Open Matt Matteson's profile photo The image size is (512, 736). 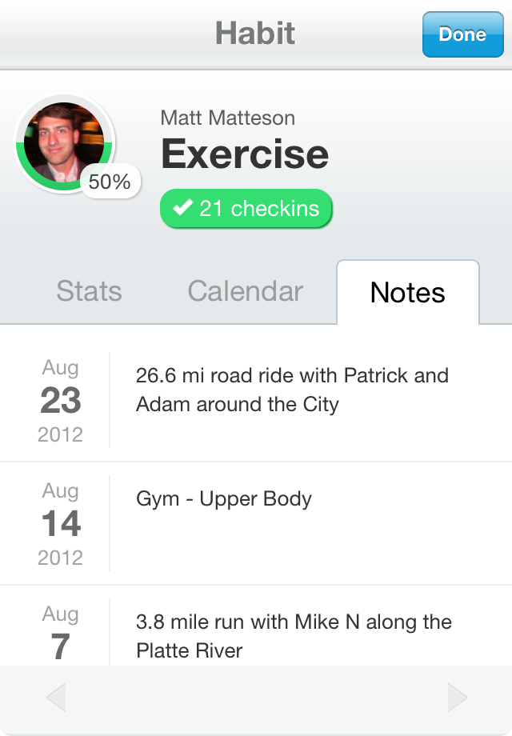pyautogui.click(x=64, y=142)
